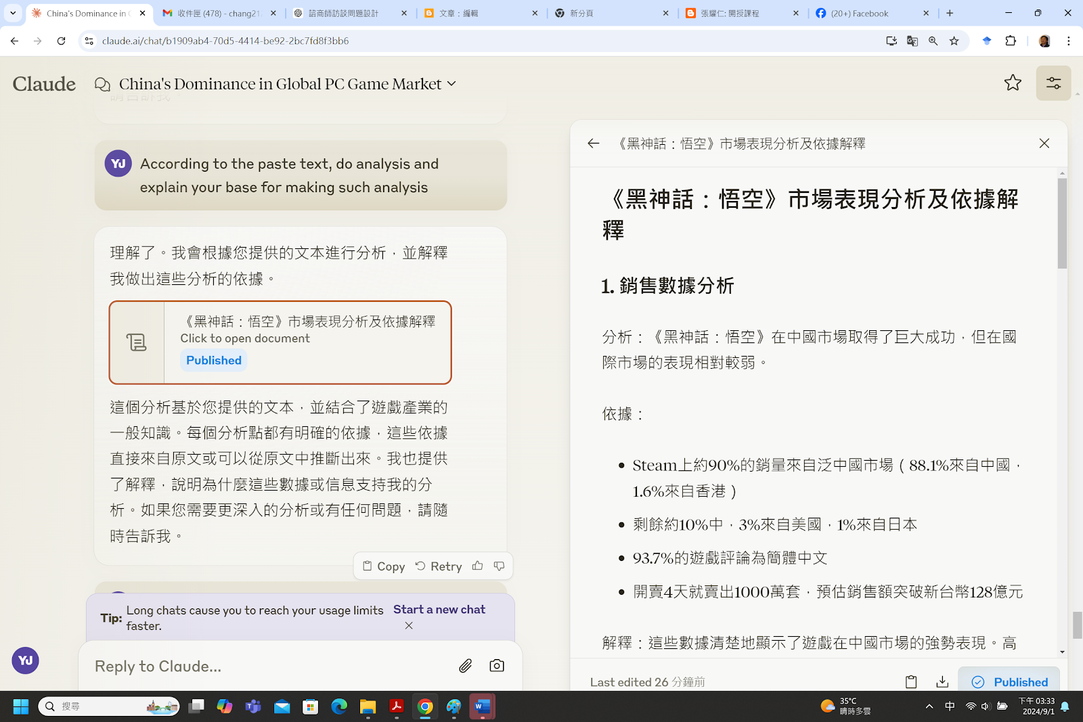1083x722 pixels.
Task: Click the download icon in artifact footer
Action: pyautogui.click(x=942, y=682)
